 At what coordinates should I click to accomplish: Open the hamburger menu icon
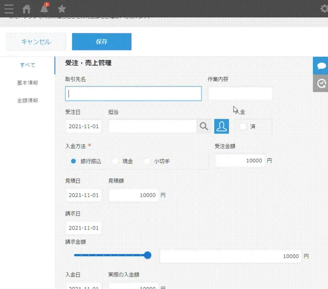(x=8, y=9)
